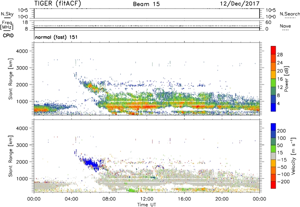Click the solid frequency line in frequency panel

(147, 28)
